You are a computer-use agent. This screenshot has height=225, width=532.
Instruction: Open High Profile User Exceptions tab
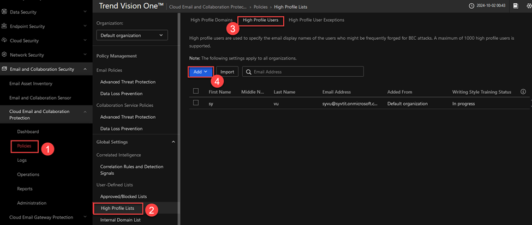316,20
